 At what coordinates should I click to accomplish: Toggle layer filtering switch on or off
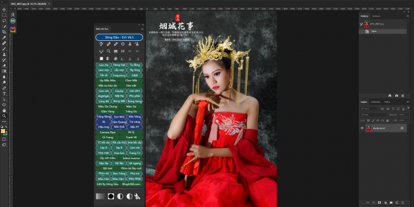(408, 109)
